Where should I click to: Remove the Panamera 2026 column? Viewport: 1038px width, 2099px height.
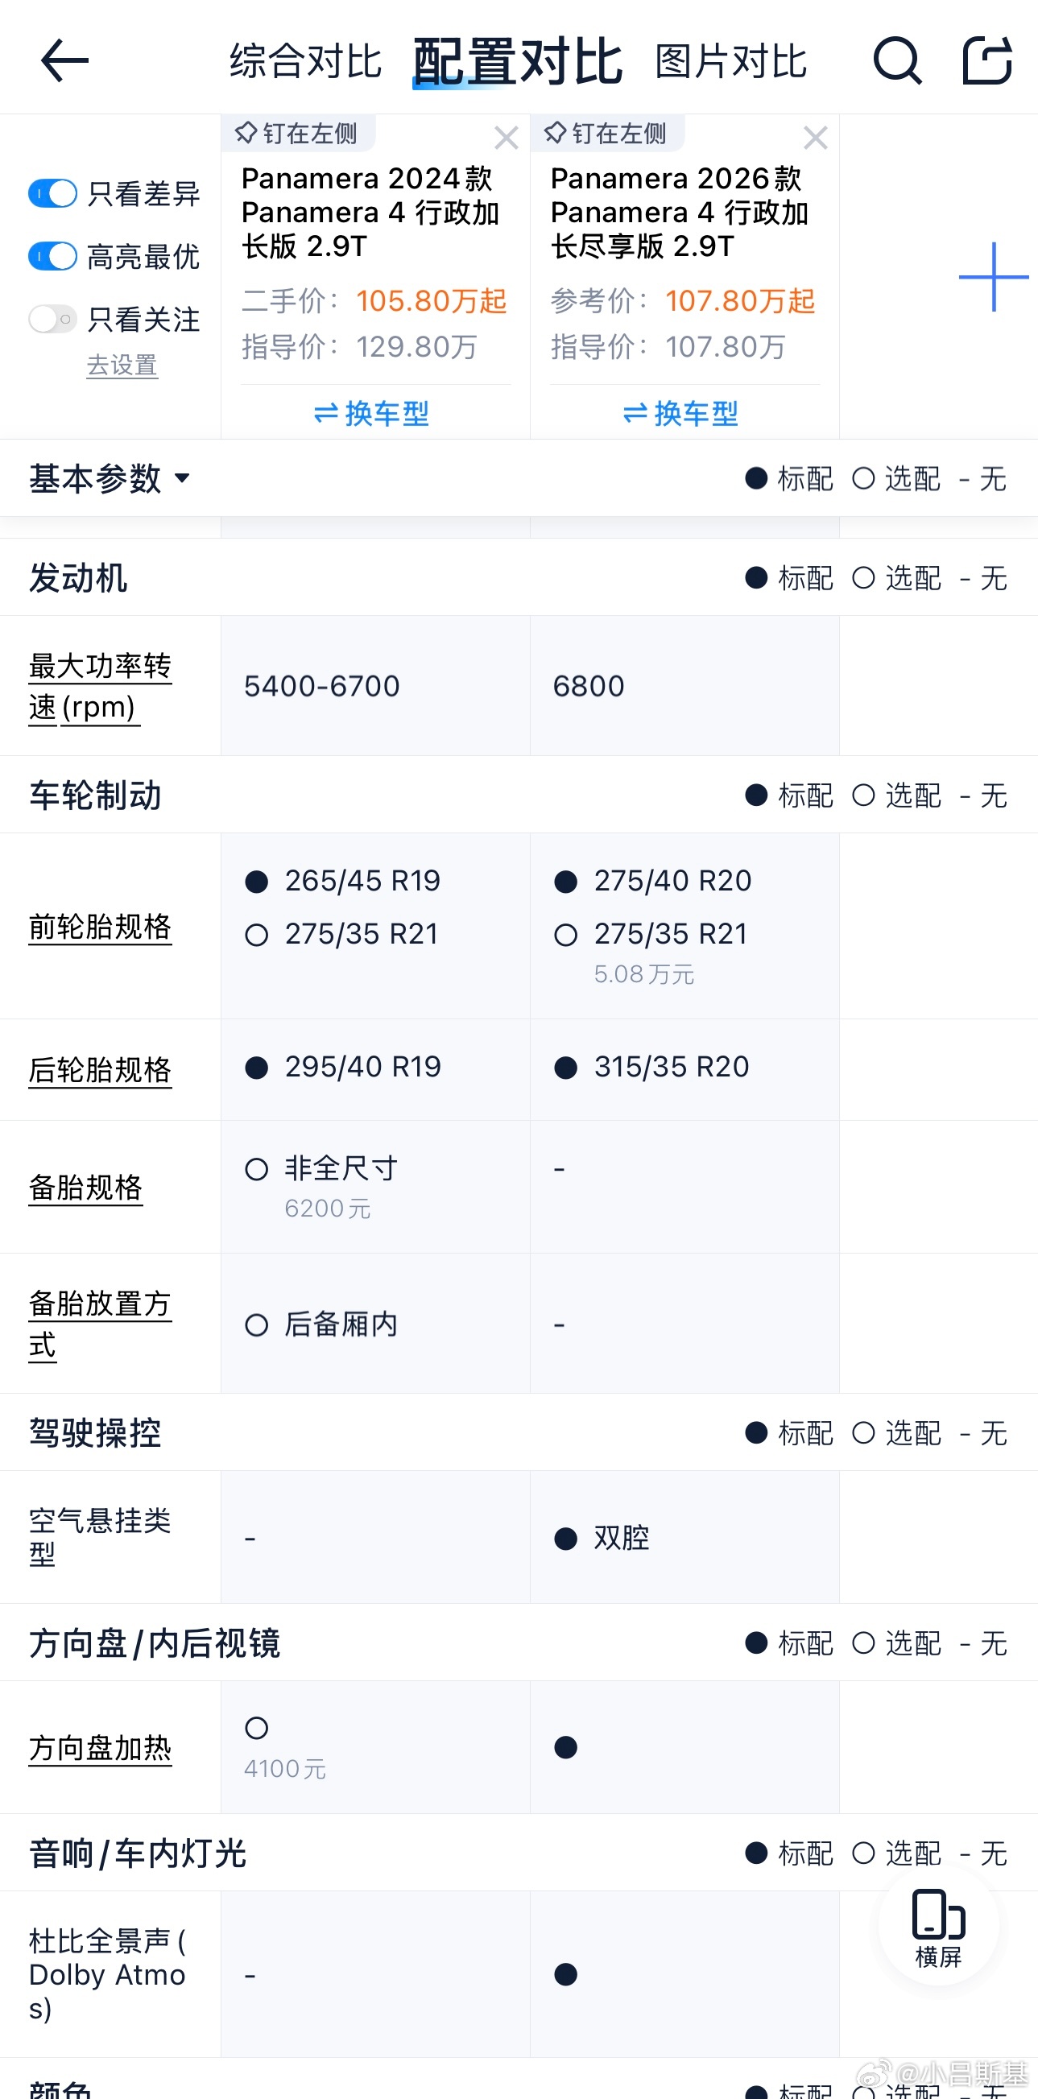point(815,138)
